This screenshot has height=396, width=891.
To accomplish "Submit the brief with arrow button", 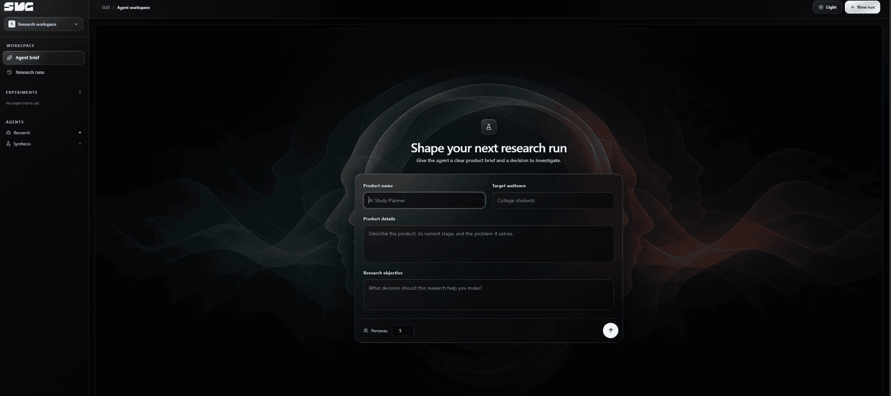I will [610, 330].
